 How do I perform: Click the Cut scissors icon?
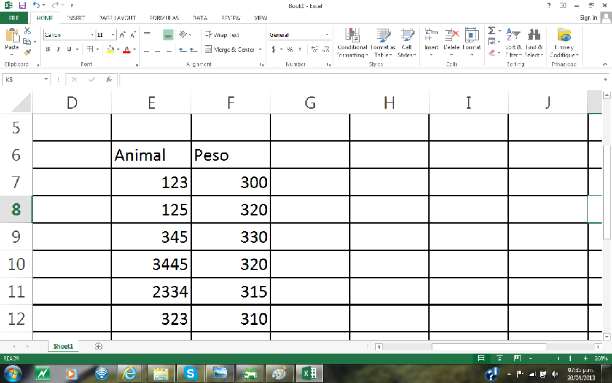(x=27, y=31)
